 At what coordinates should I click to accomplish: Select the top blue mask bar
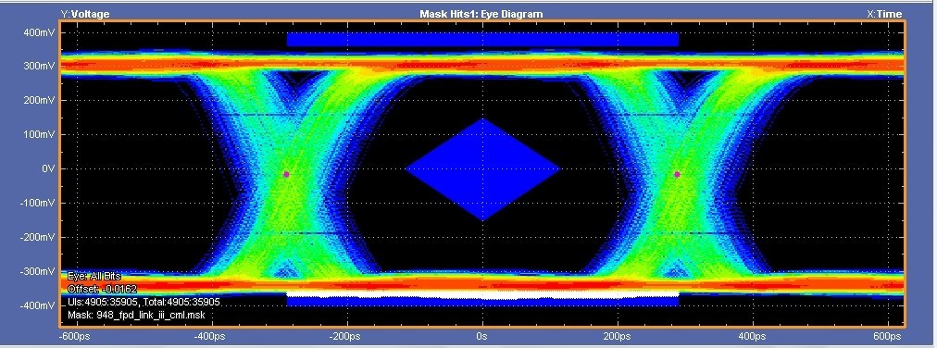pyautogui.click(x=482, y=40)
